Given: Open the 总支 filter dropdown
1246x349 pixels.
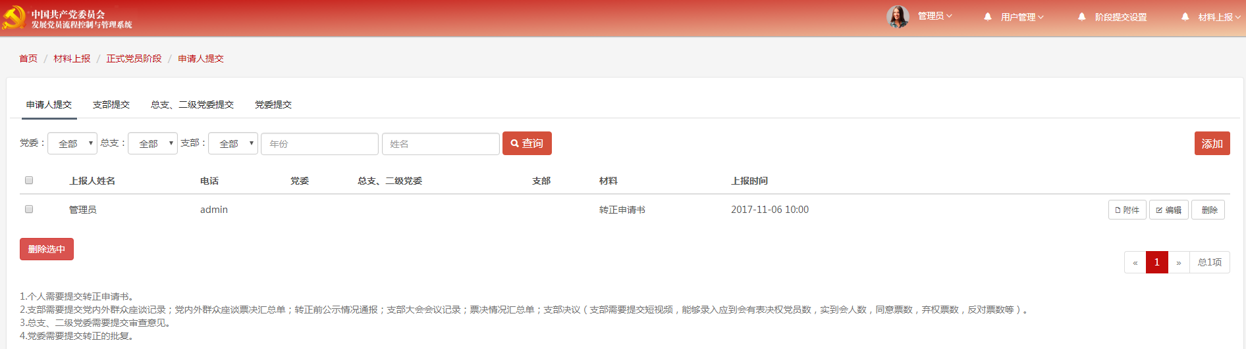Looking at the screenshot, I should click(153, 143).
